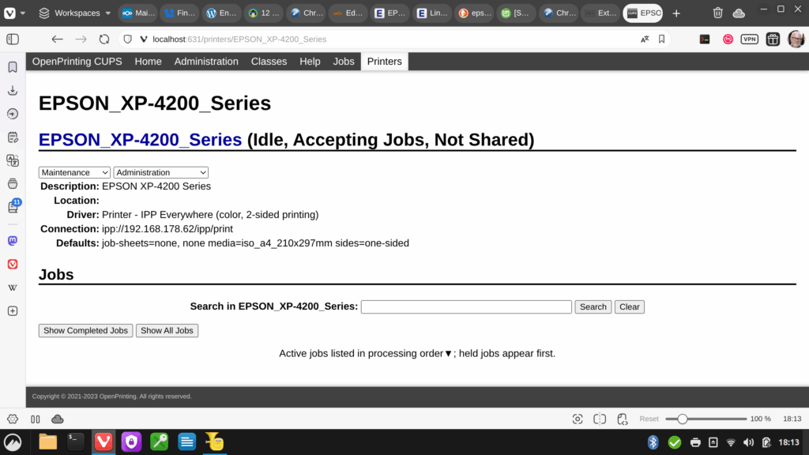Expand the Maintenance dropdown

75,172
